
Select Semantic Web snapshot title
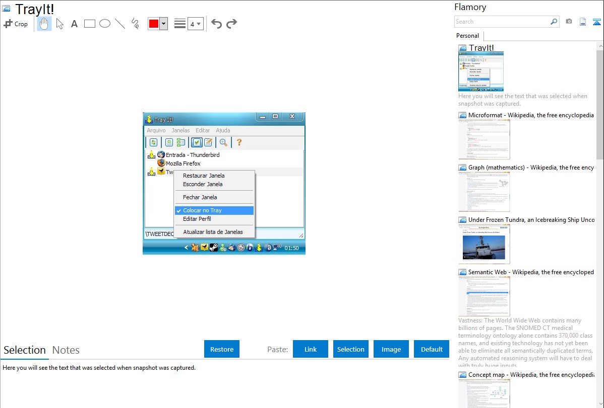531,272
